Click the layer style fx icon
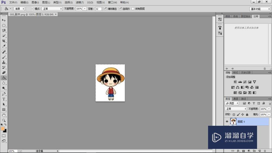272x153 pixels. point(238,151)
